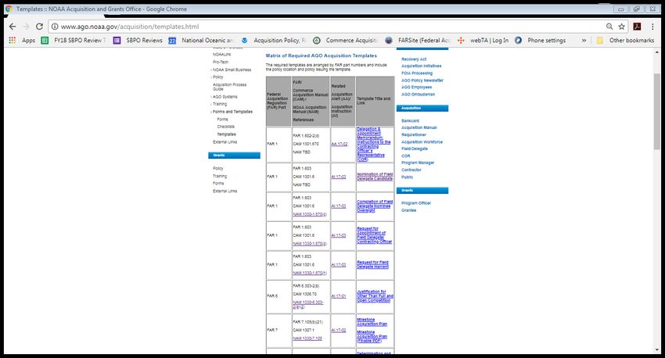Screen dimensions: 665x358
Task: Open the Apps grid shortcut
Action: (x=23, y=40)
